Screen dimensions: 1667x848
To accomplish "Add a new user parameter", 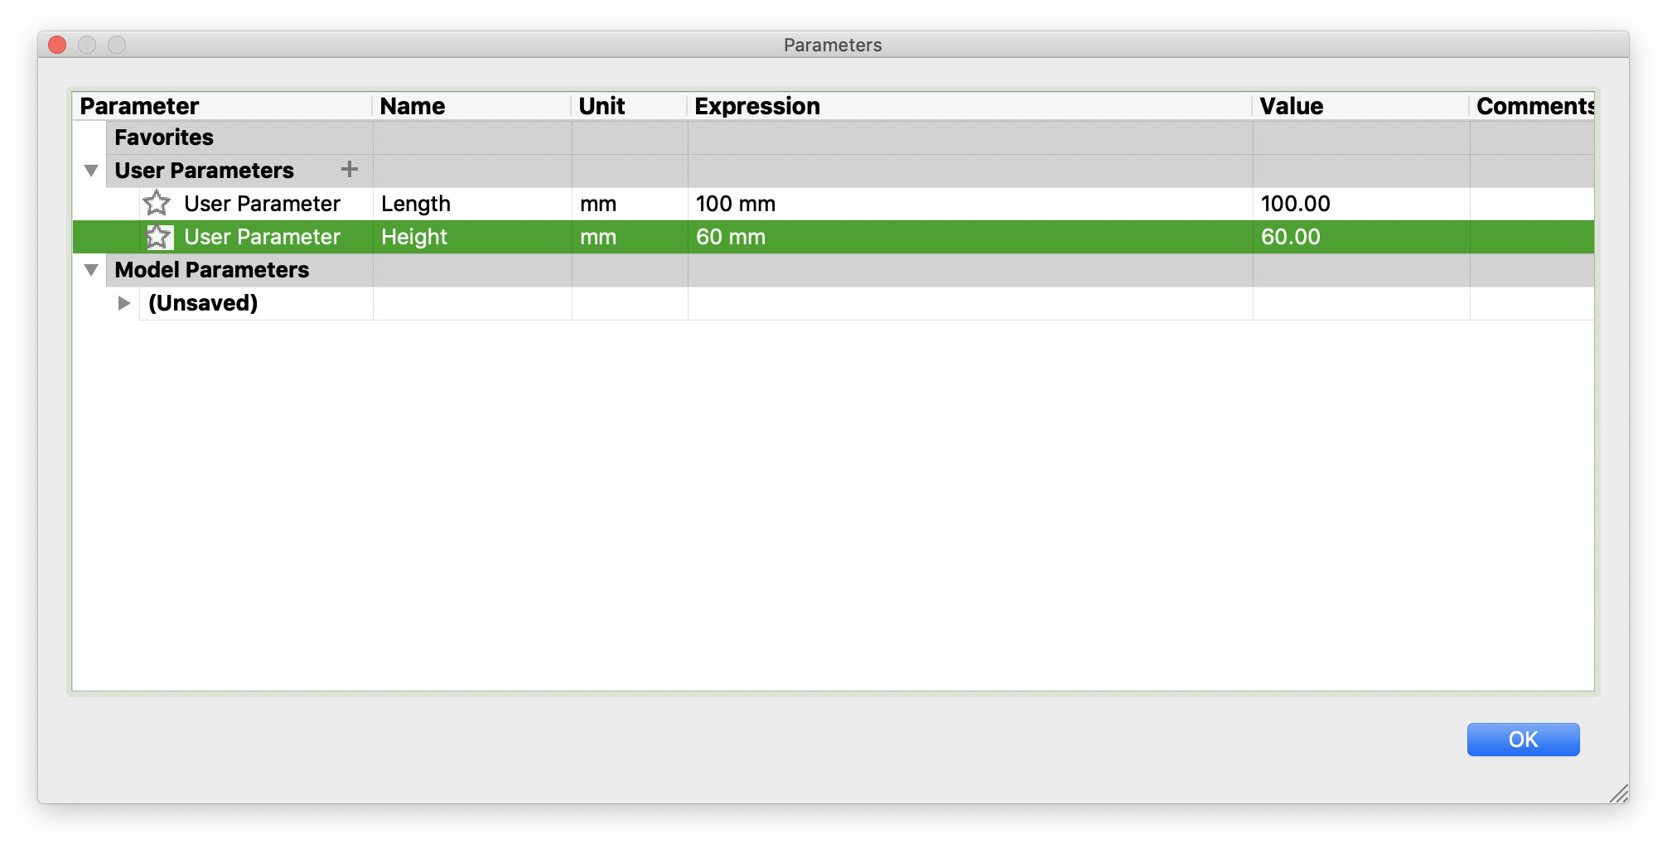I will 350,170.
